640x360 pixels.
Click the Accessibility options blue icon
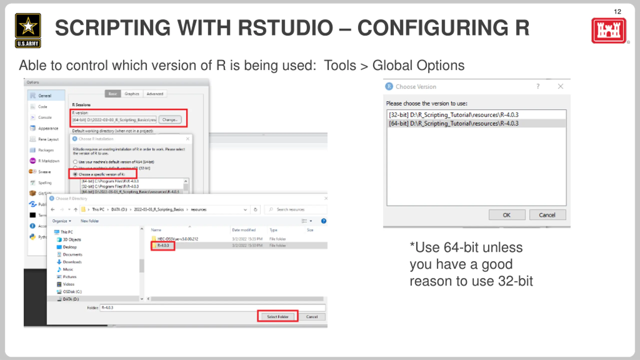[32, 226]
